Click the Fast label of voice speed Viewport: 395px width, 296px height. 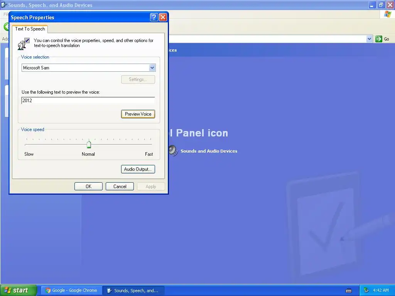pyautogui.click(x=149, y=154)
